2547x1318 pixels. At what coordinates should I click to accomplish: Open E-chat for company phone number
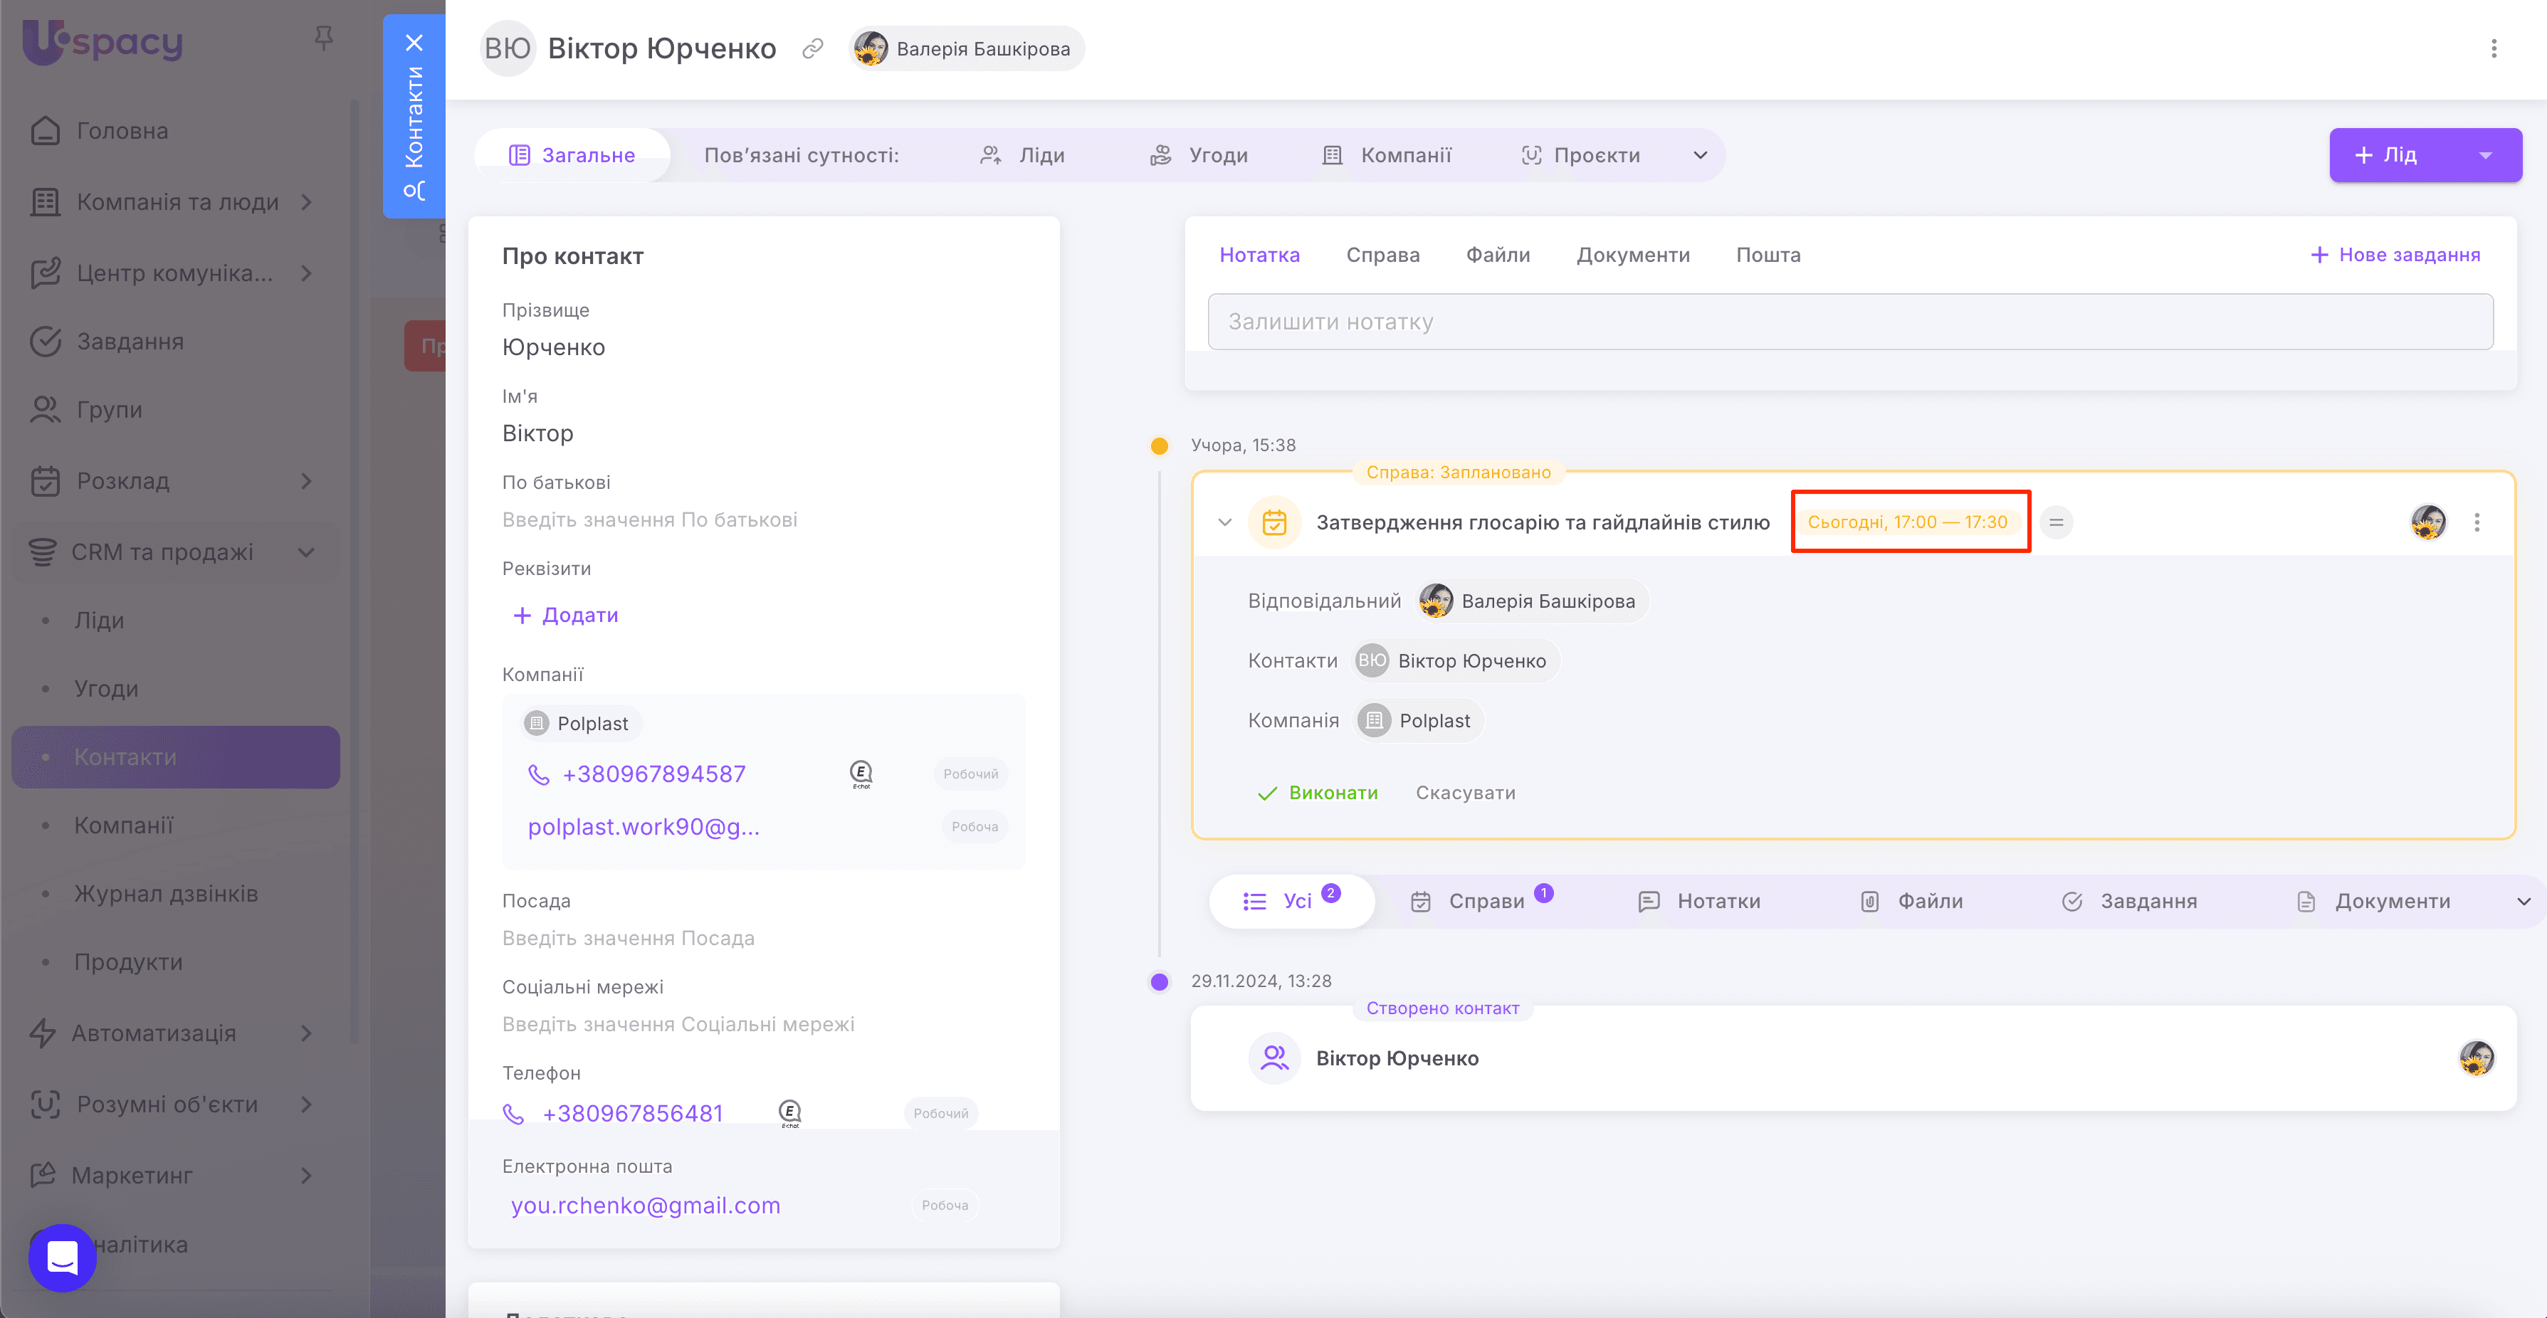coord(861,774)
